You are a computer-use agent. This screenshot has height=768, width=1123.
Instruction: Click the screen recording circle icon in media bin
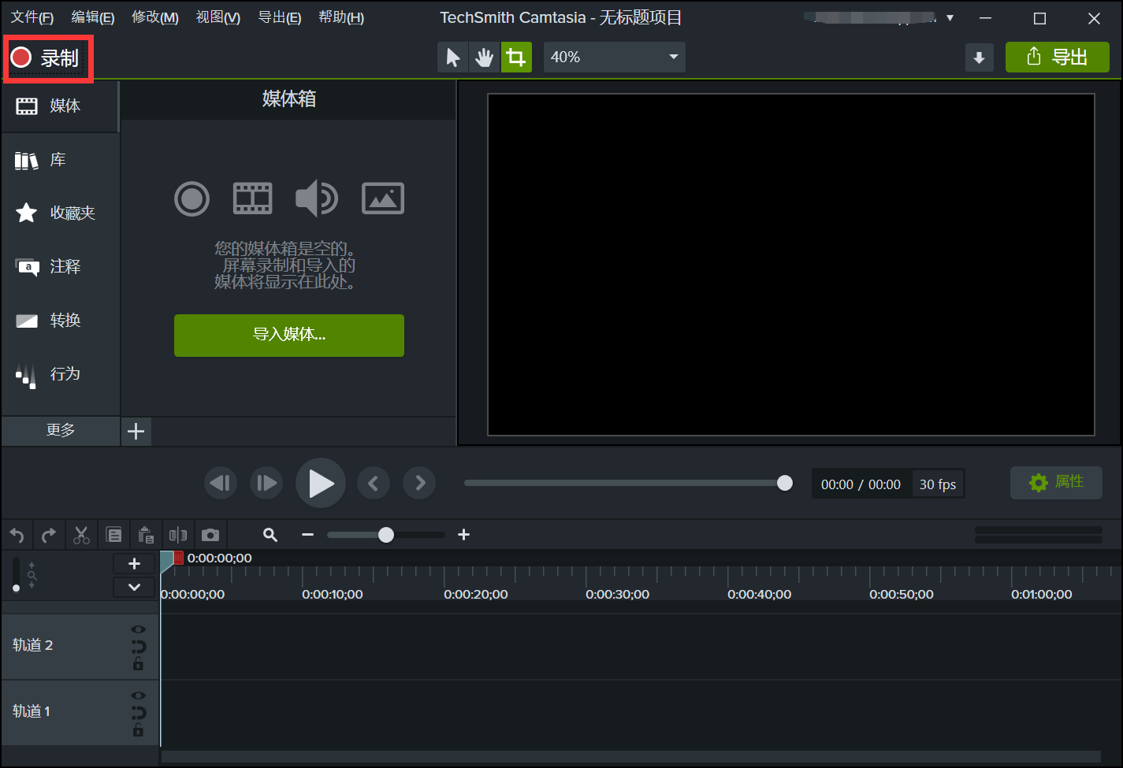[x=192, y=198]
